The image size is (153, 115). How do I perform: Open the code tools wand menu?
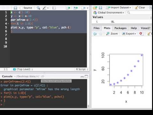click(x=46, y=8)
